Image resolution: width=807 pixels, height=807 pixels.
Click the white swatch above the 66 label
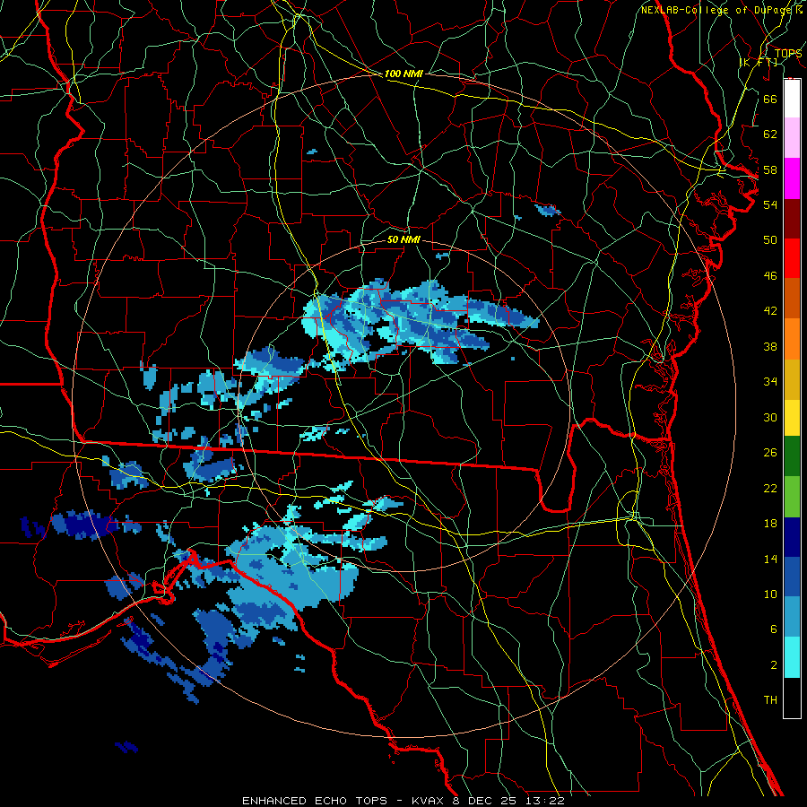792,99
